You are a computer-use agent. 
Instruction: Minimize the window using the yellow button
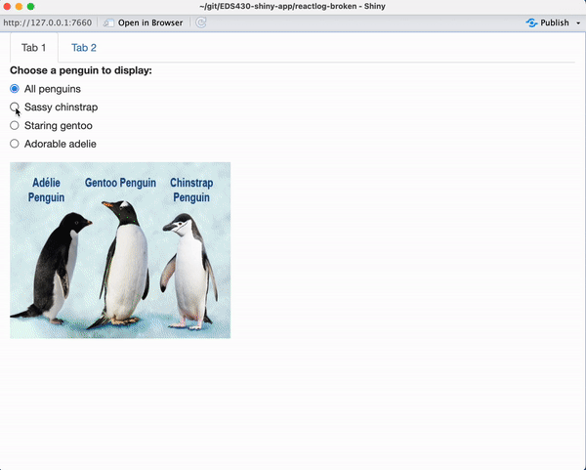tap(20, 7)
